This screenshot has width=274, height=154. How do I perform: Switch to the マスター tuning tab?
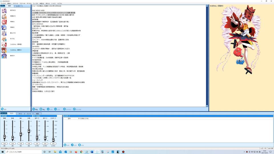pyautogui.click(x=12, y=114)
